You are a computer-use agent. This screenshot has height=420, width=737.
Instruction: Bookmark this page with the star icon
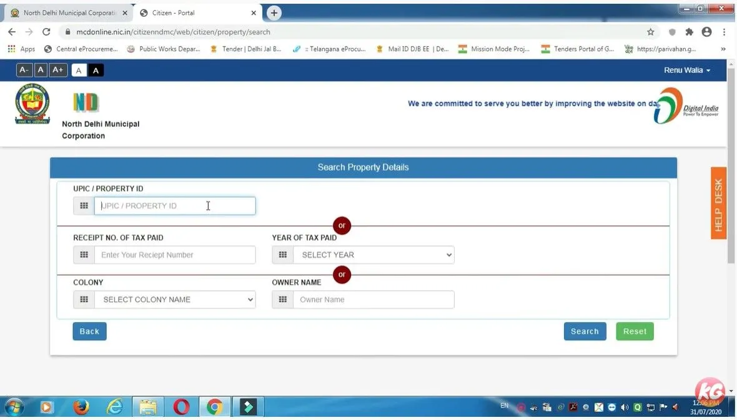651,32
